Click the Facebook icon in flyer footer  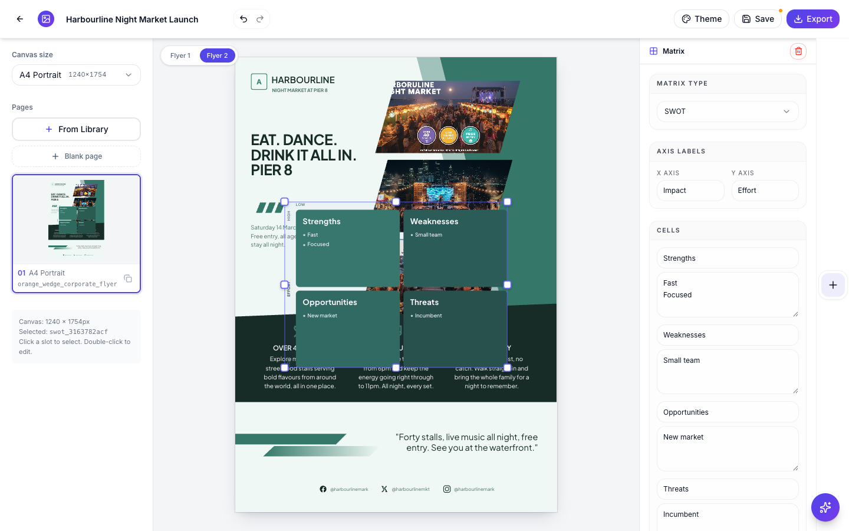(x=323, y=489)
